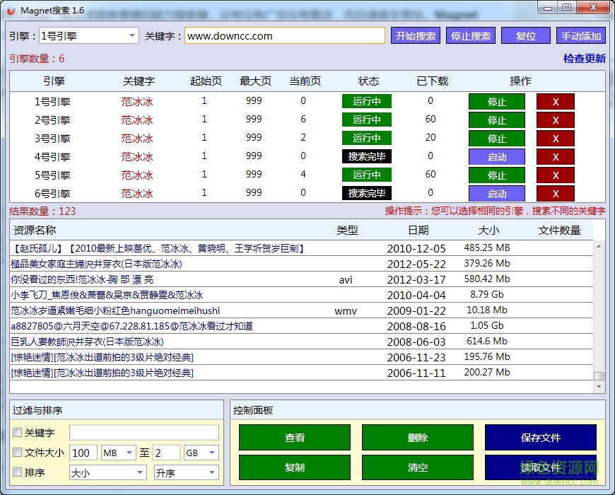Viewport: 615px width, 495px height.
Task: Click the 复位 (reset) button
Action: click(525, 35)
